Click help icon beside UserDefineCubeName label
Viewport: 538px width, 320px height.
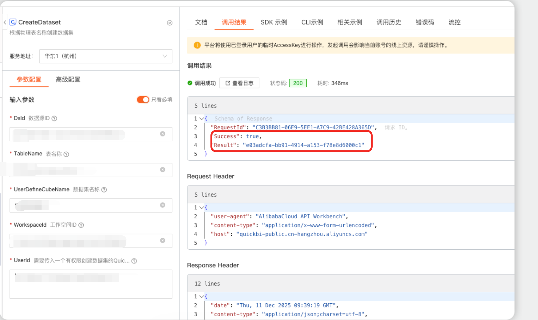[x=104, y=189]
